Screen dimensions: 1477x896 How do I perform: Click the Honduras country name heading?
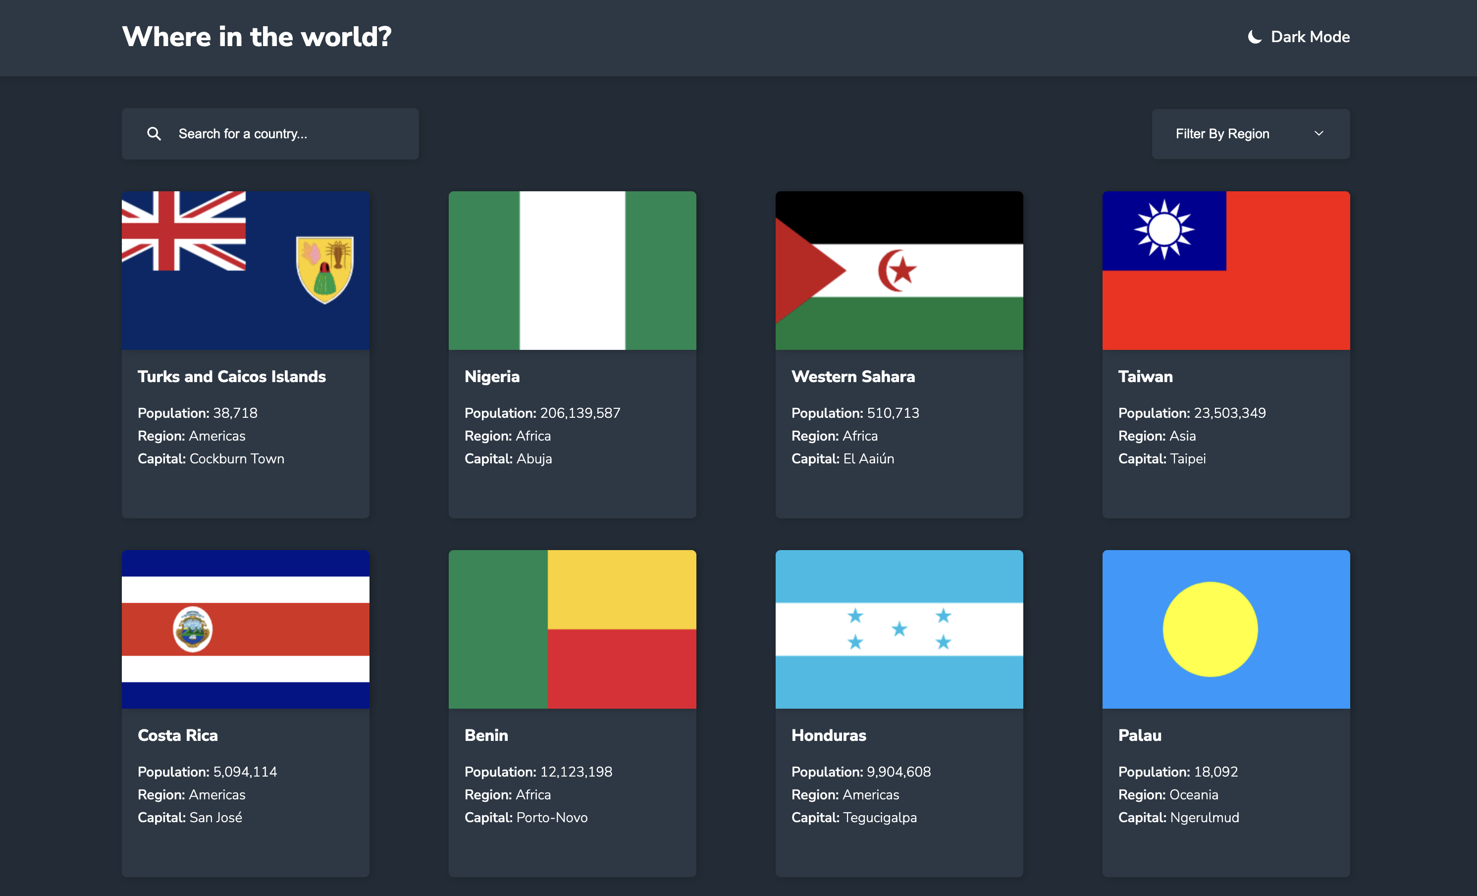pyautogui.click(x=829, y=735)
